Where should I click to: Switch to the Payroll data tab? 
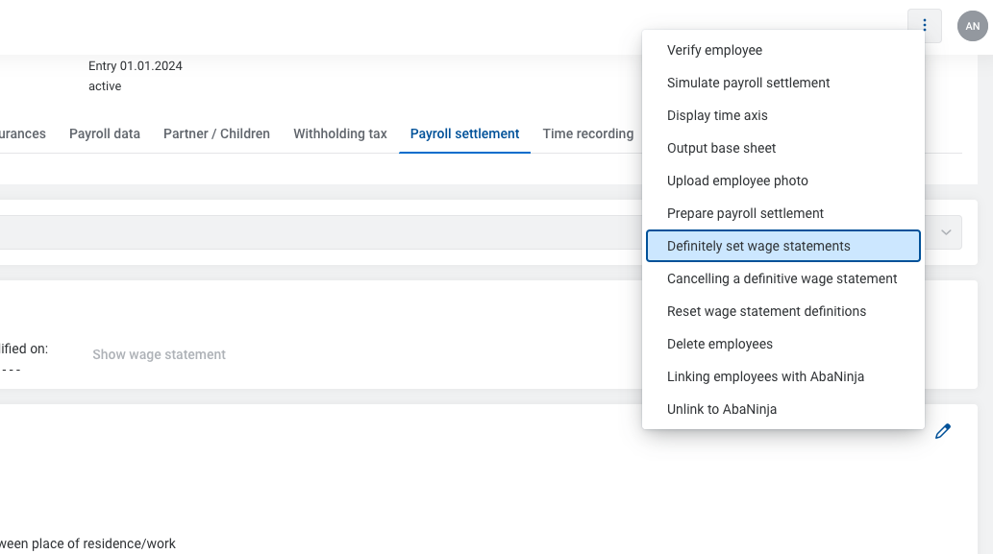(105, 133)
